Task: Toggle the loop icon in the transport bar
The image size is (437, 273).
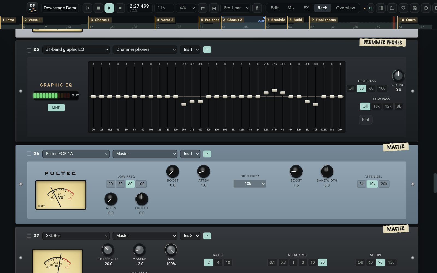Action: pyautogui.click(x=203, y=8)
